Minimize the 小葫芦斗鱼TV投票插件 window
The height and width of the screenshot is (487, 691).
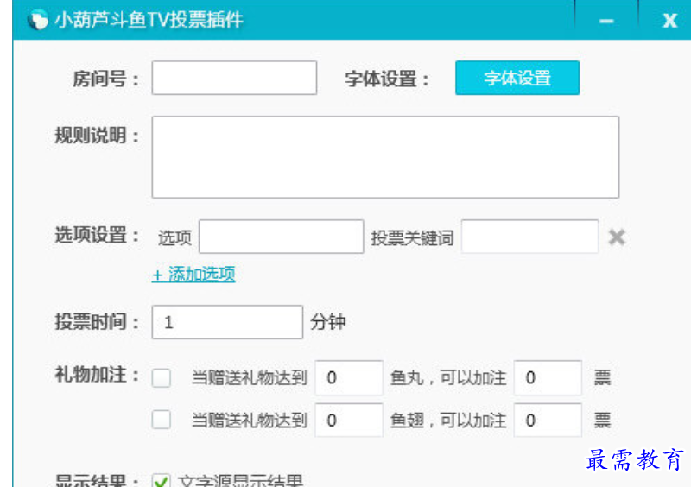pos(606,21)
